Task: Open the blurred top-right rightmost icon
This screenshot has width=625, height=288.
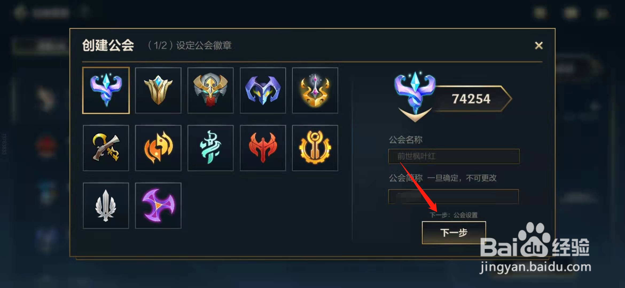Action: 602,13
